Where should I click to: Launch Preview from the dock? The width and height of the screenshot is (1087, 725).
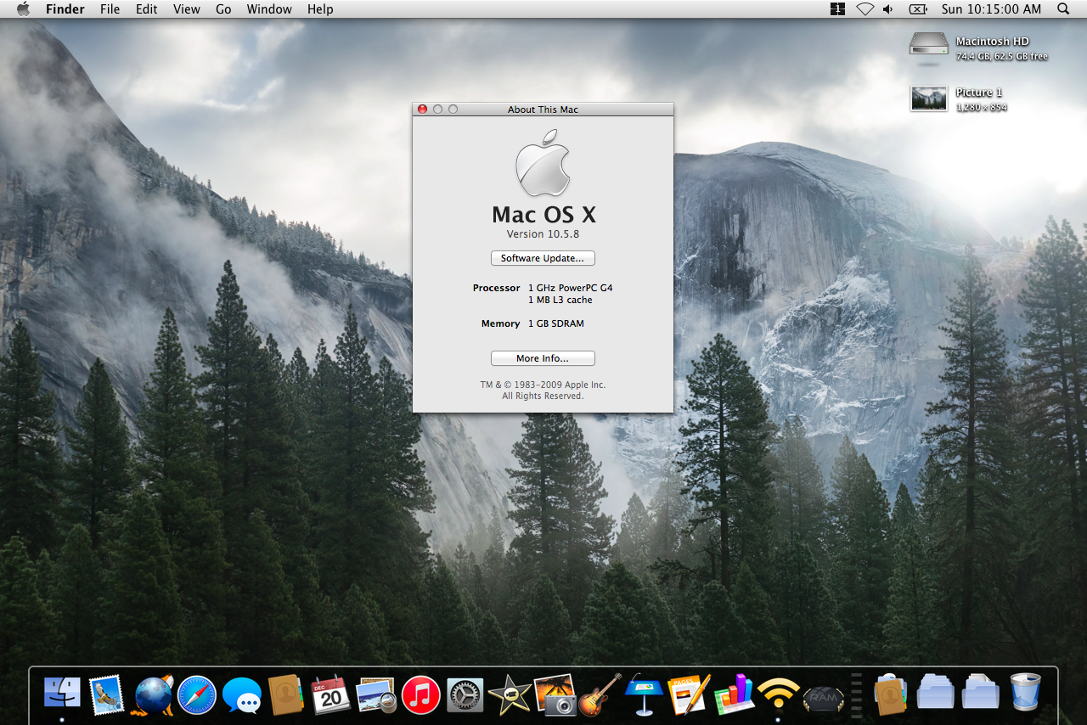click(376, 695)
